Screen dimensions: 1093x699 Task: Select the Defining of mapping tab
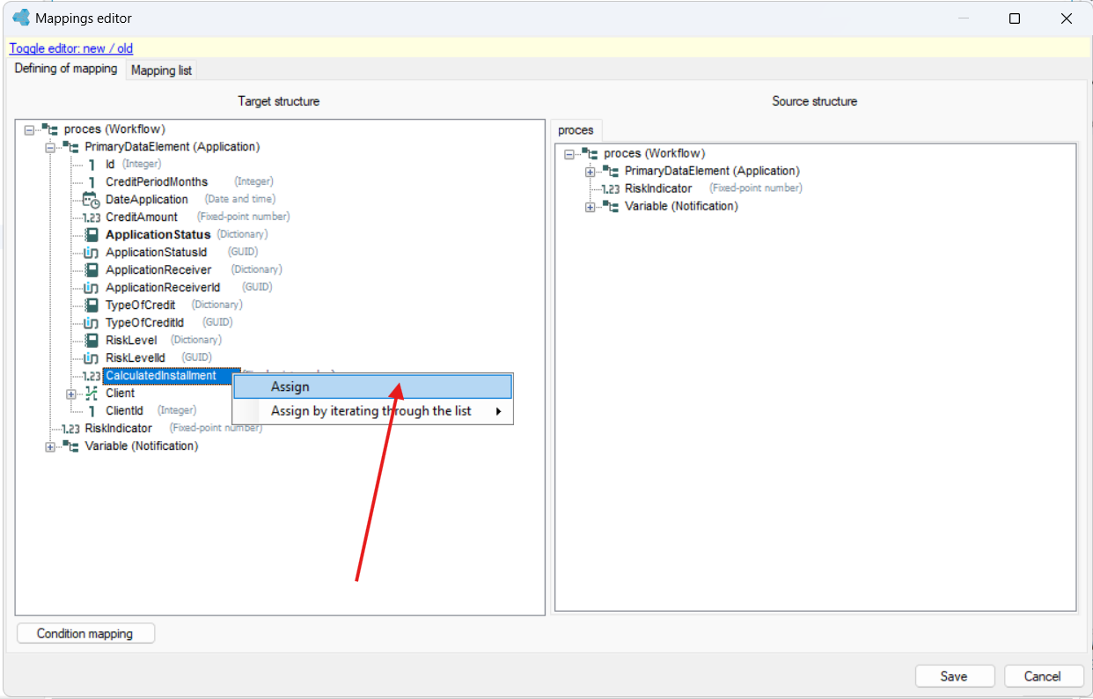point(66,69)
